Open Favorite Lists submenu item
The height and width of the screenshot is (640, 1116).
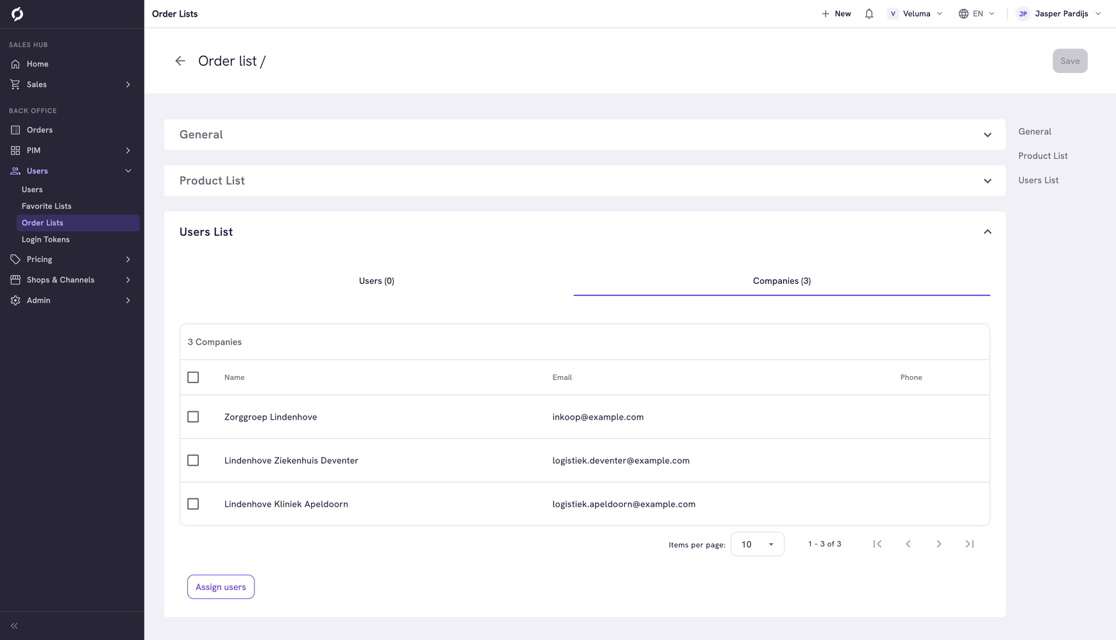pos(78,206)
